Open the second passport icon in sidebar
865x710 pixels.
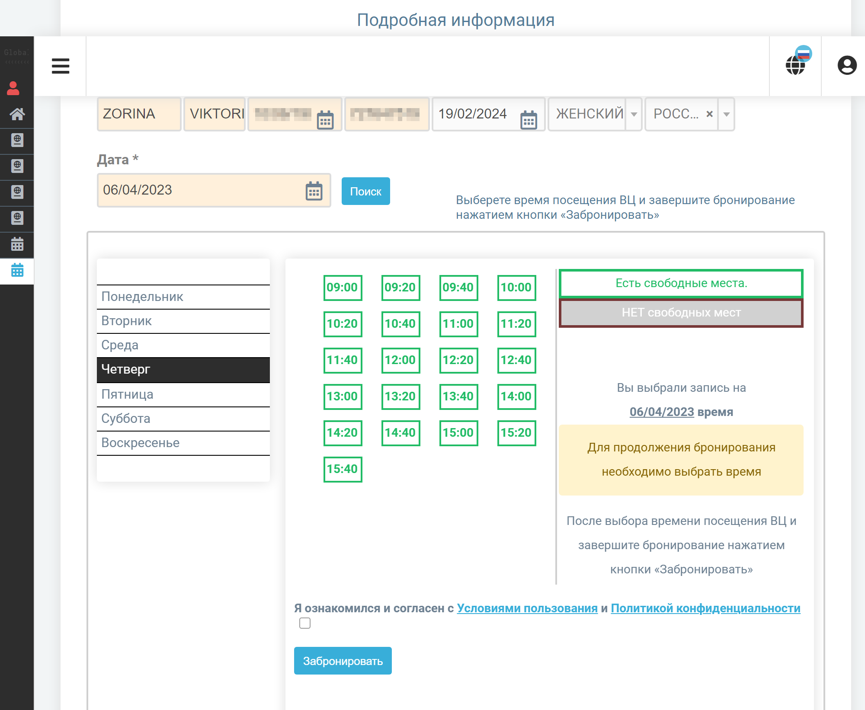(x=17, y=166)
